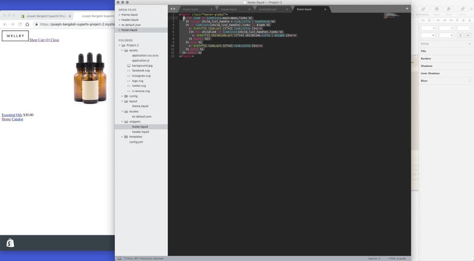This screenshot has height=261, width=474.
Task: Click the WELLBY logo in the browser
Action: [x=15, y=36]
